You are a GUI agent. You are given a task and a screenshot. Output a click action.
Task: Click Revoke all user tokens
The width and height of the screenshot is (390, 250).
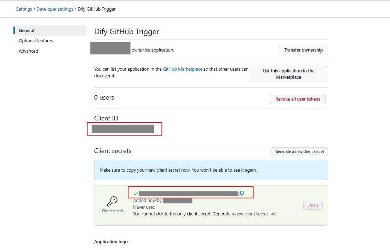298,99
